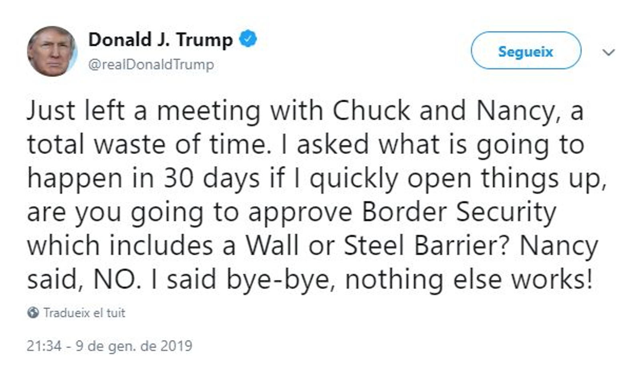The width and height of the screenshot is (641, 366).
Task: Click the word "approve" in the tweet
Action: (300, 212)
